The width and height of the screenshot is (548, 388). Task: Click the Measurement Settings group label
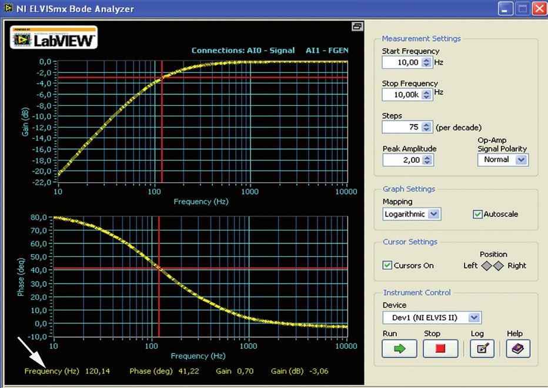point(421,38)
